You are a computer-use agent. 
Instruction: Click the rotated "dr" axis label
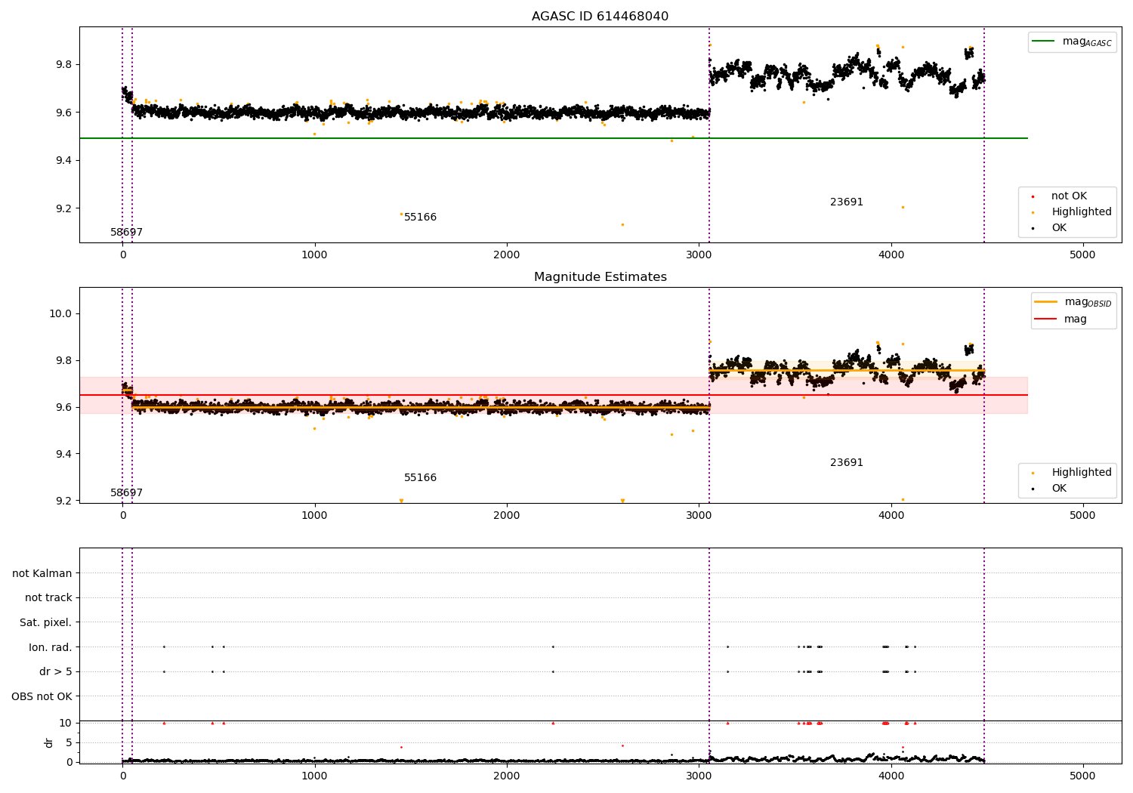tap(49, 742)
